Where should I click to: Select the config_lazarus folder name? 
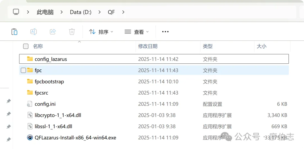click(x=51, y=59)
